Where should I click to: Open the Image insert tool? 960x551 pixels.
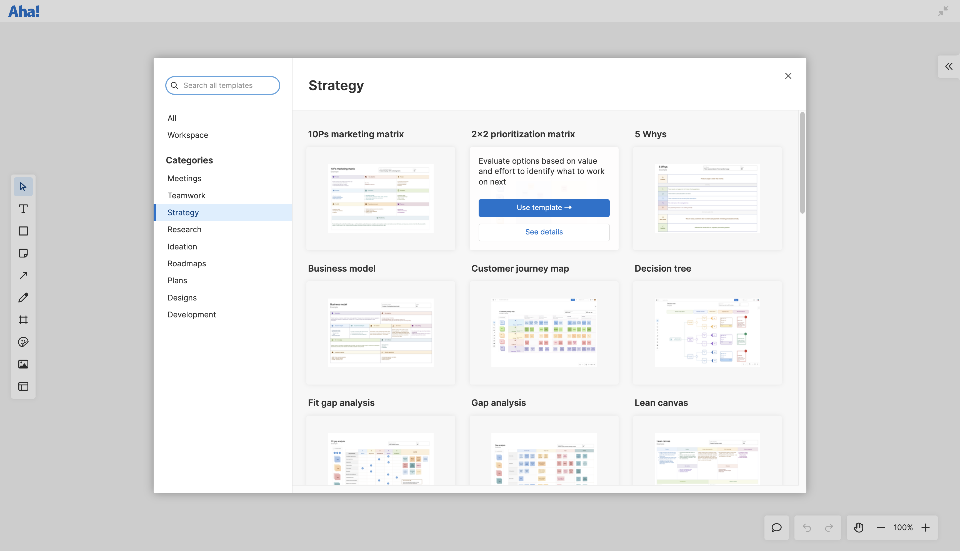tap(23, 364)
